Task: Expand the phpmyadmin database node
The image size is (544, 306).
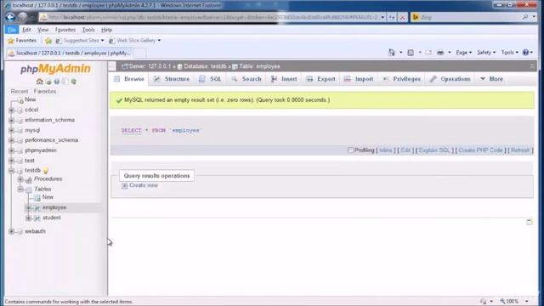Action: click(x=11, y=150)
